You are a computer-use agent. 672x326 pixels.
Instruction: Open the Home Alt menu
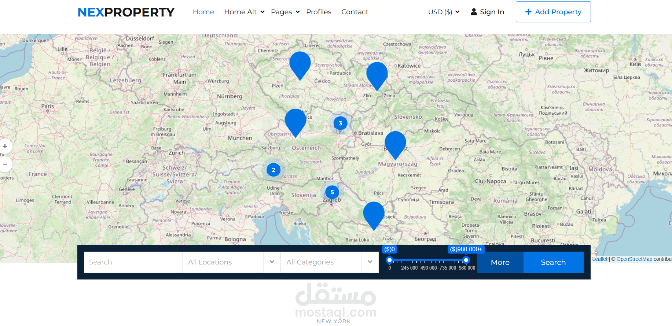[x=244, y=12]
